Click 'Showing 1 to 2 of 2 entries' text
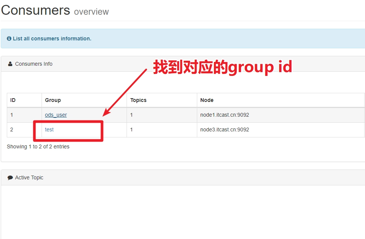Image resolution: width=365 pixels, height=239 pixels. [x=38, y=146]
